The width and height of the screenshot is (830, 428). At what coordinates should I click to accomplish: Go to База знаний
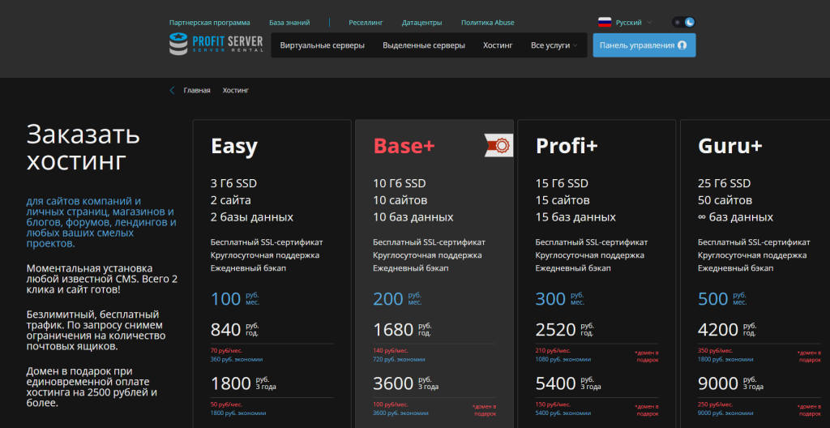[289, 23]
